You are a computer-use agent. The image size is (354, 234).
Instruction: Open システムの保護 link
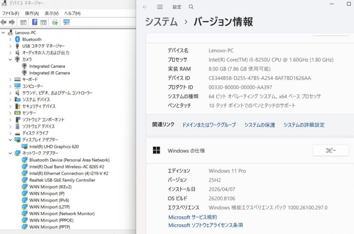pyautogui.click(x=259, y=125)
